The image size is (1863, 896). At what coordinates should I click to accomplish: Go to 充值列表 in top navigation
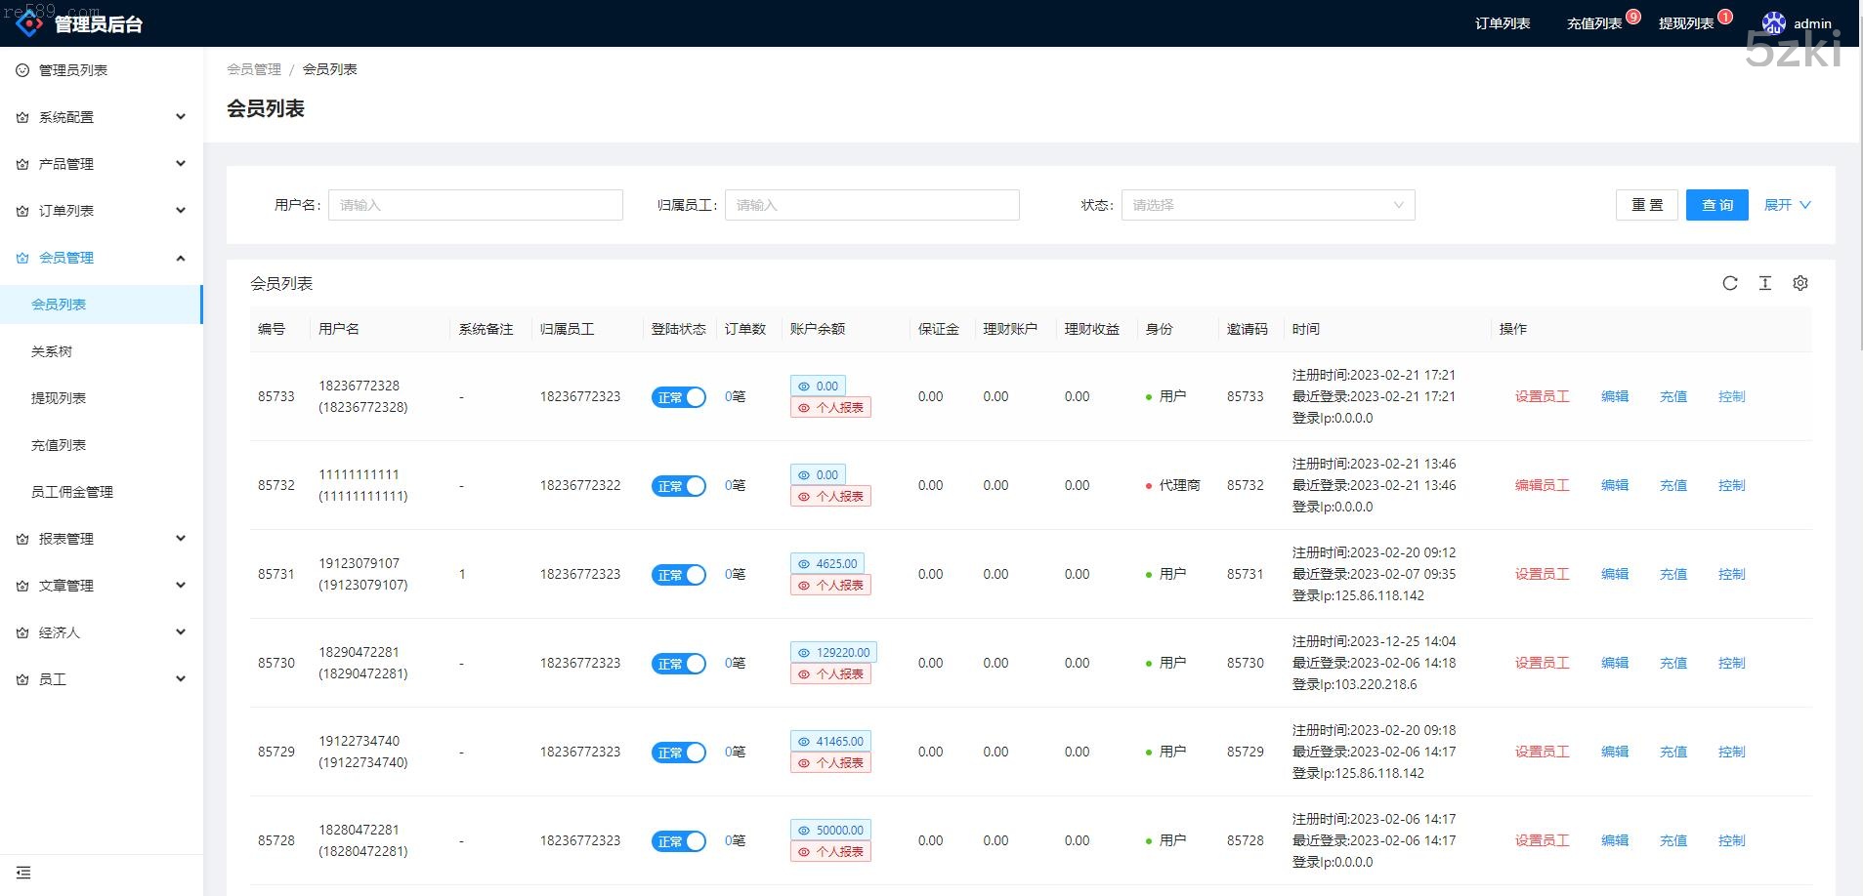tap(1593, 23)
